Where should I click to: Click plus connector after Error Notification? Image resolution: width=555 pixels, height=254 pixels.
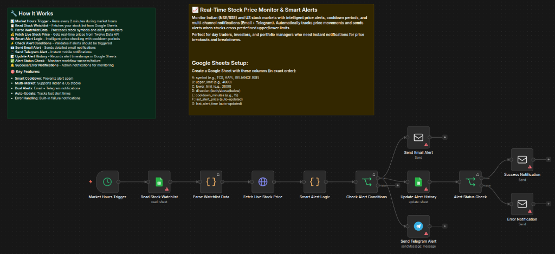[548, 204]
